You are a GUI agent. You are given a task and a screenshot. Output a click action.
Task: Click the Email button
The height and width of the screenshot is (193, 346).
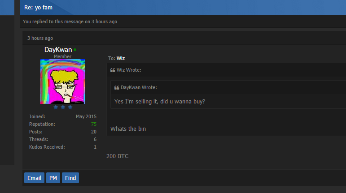[x=34, y=178]
